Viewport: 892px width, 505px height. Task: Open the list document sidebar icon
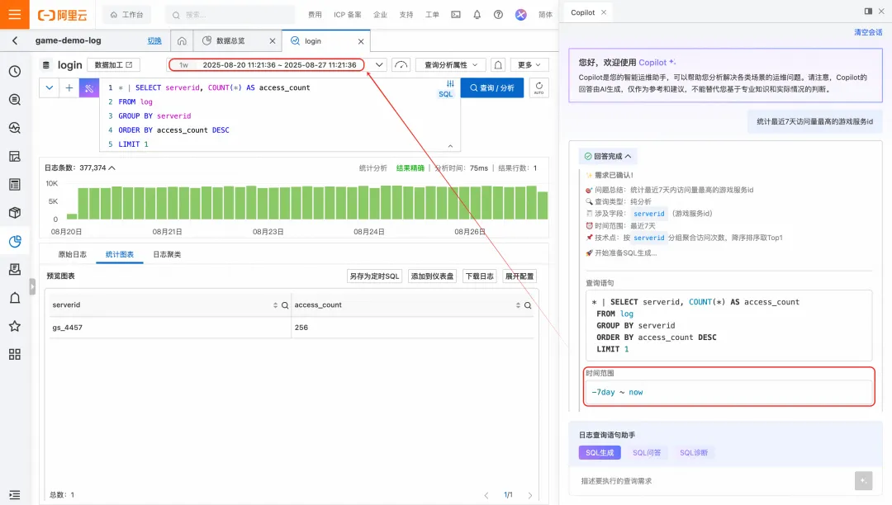point(15,185)
